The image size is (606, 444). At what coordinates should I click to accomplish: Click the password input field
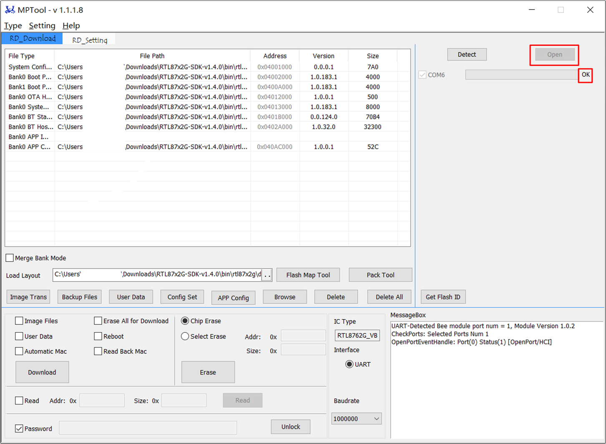(148, 428)
